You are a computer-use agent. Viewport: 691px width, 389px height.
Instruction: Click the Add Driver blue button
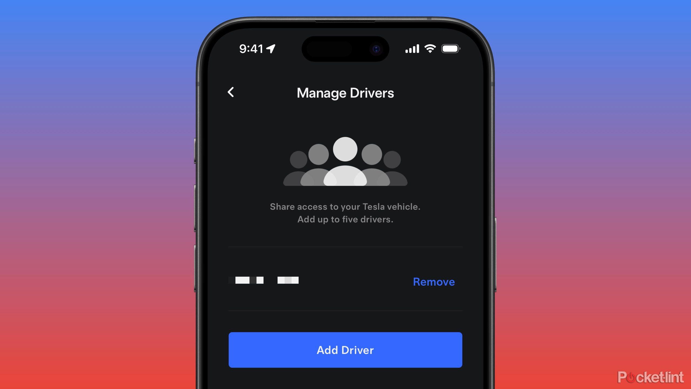[345, 350]
